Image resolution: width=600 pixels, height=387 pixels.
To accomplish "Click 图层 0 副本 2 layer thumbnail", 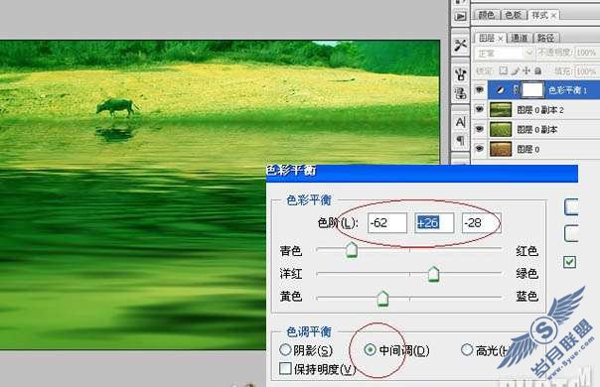I will tap(501, 110).
